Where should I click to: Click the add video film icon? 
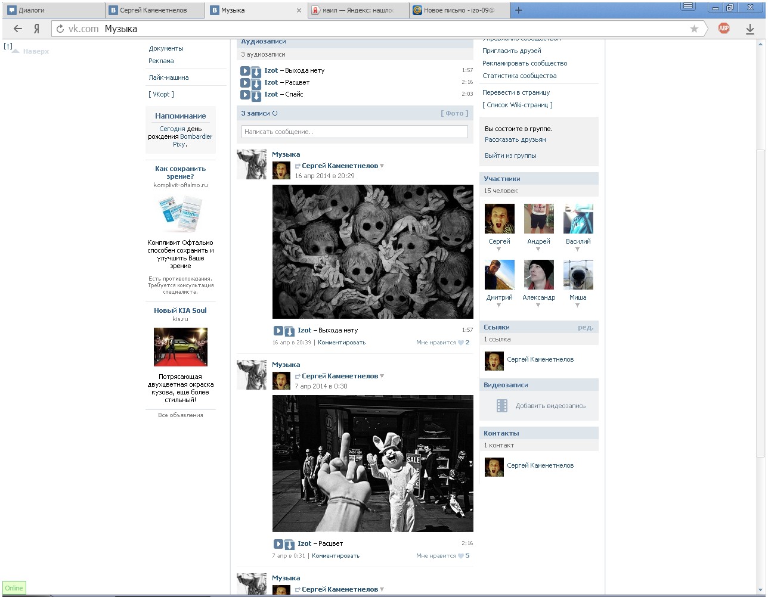coord(502,406)
